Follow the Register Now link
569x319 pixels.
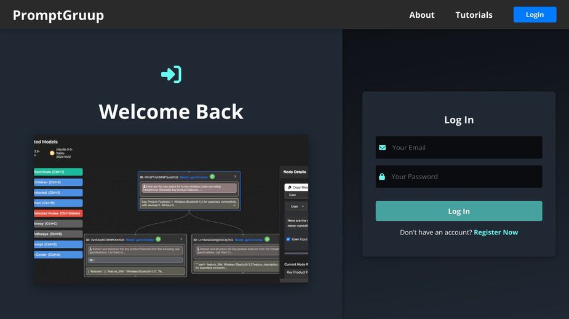click(x=495, y=233)
